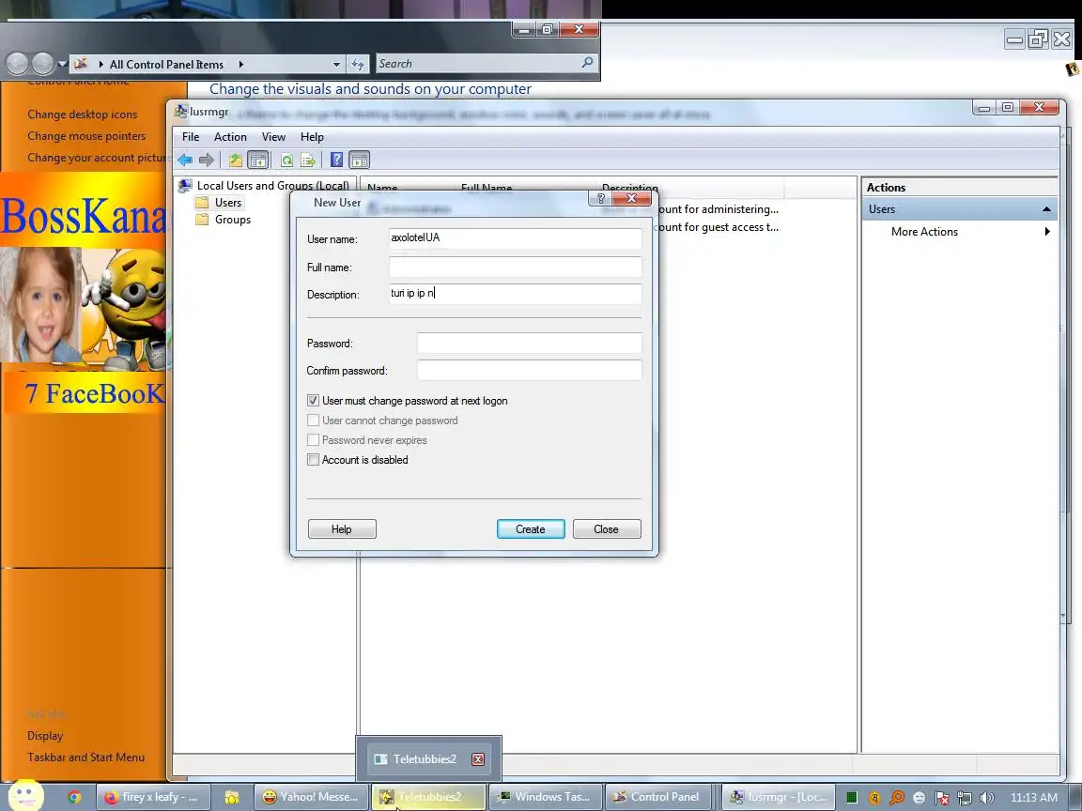Check the Account is disabled box
The height and width of the screenshot is (811, 1082).
[314, 460]
